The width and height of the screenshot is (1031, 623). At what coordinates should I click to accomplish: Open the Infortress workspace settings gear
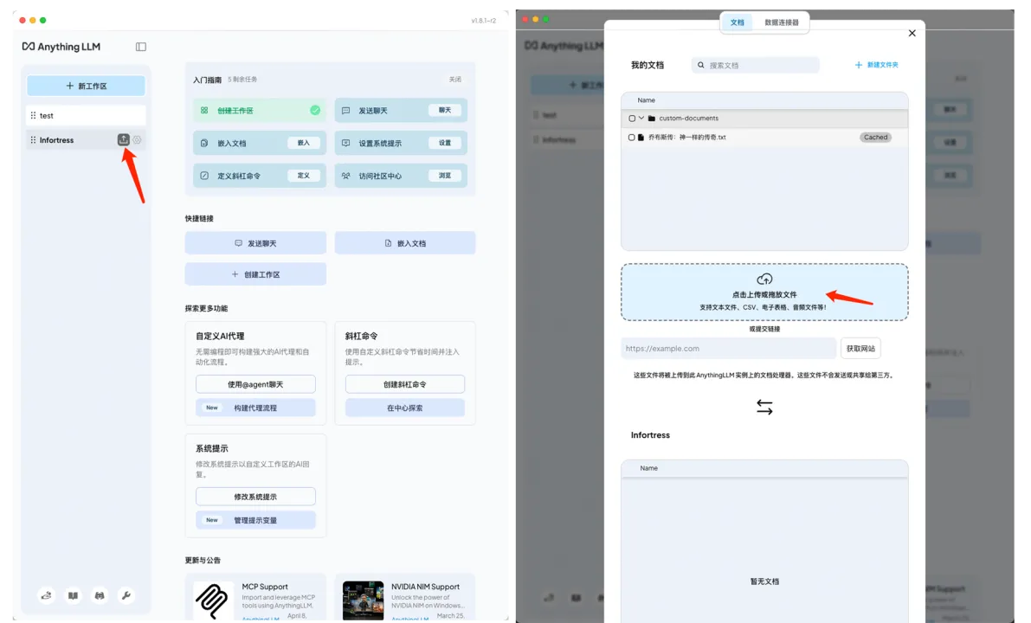coord(137,139)
